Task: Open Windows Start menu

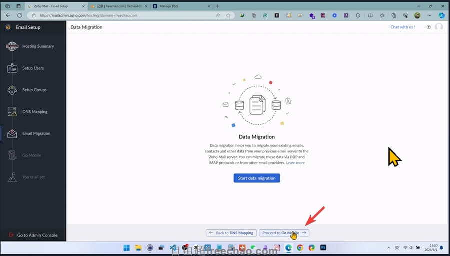Action: pos(126,248)
